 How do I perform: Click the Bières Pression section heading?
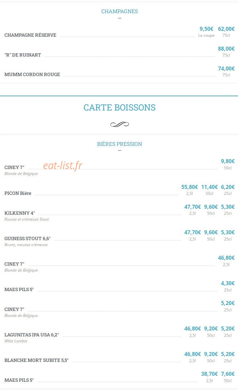point(119,144)
